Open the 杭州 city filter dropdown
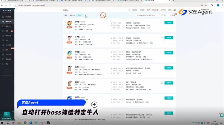This screenshot has height=125, width=224. tap(164, 15)
